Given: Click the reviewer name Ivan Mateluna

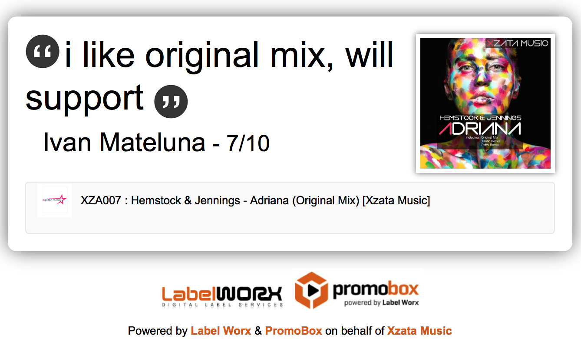Looking at the screenshot, I should [125, 142].
